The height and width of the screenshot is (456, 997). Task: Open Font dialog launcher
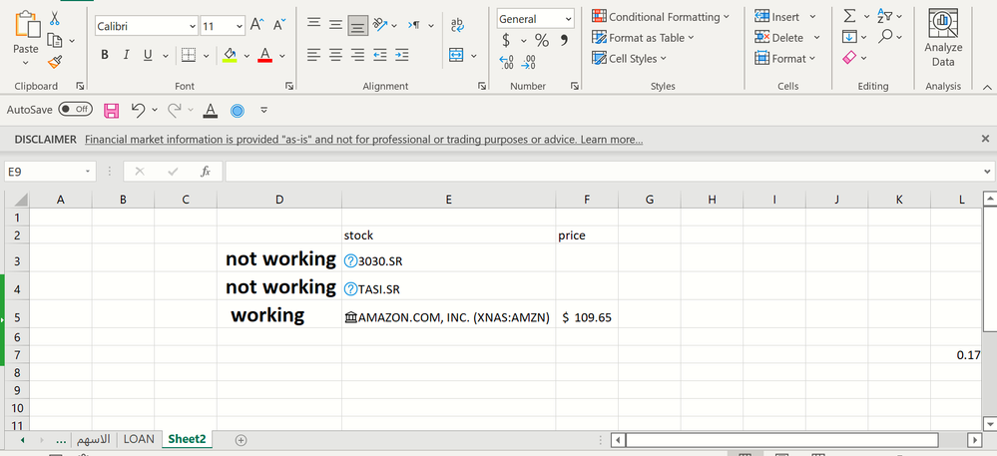[289, 85]
